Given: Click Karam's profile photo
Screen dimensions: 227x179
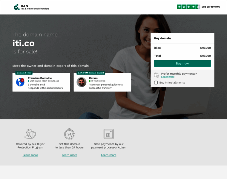Looking at the screenshot, I should pyautogui.click(x=81, y=82).
